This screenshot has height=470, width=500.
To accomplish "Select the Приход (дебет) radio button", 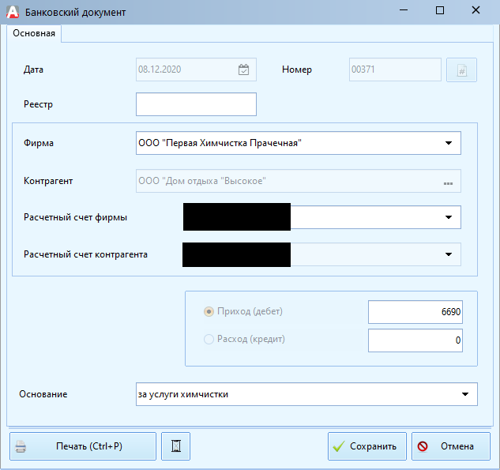I will pyautogui.click(x=209, y=311).
